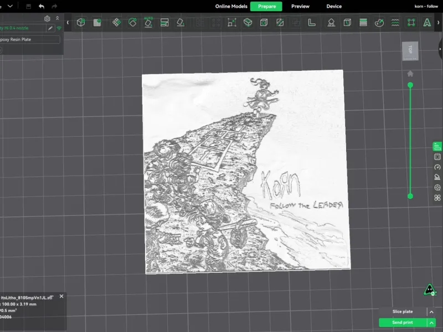The height and width of the screenshot is (332, 443).
Task: Select the Seam painting cube tool
Action: click(x=347, y=22)
